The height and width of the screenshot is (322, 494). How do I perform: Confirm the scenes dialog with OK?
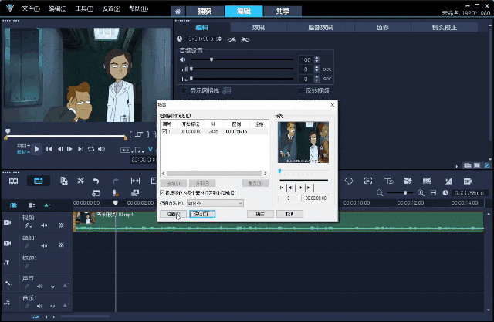point(260,214)
